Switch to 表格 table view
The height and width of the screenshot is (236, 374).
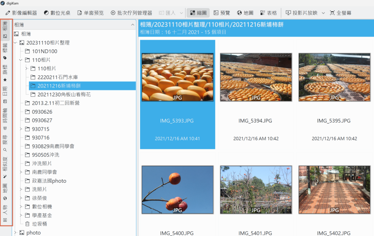(268, 13)
